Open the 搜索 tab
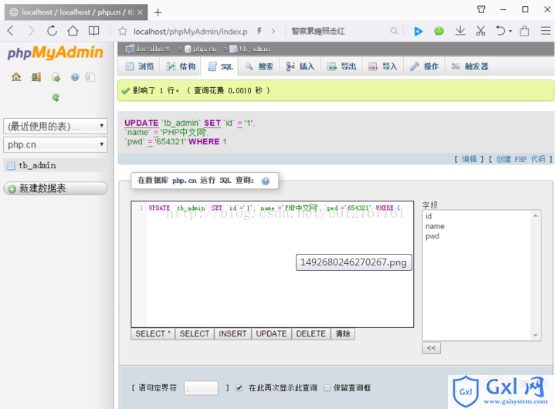556x409 pixels. coord(259,66)
